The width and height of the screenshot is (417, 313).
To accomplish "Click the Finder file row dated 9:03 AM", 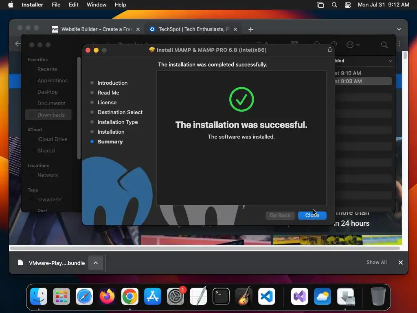I will pyautogui.click(x=363, y=81).
